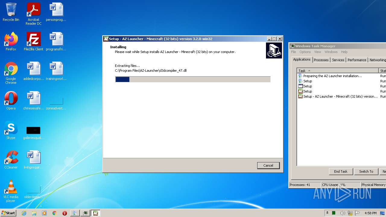
Task: Cancel the AZ Launcher installation
Action: tap(268, 165)
